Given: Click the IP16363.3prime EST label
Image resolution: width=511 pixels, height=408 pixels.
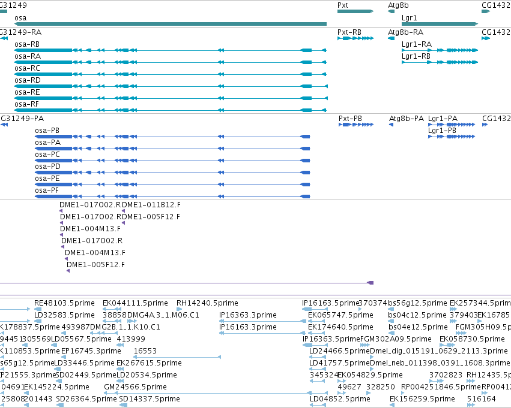Looking at the screenshot, I should click(247, 315).
